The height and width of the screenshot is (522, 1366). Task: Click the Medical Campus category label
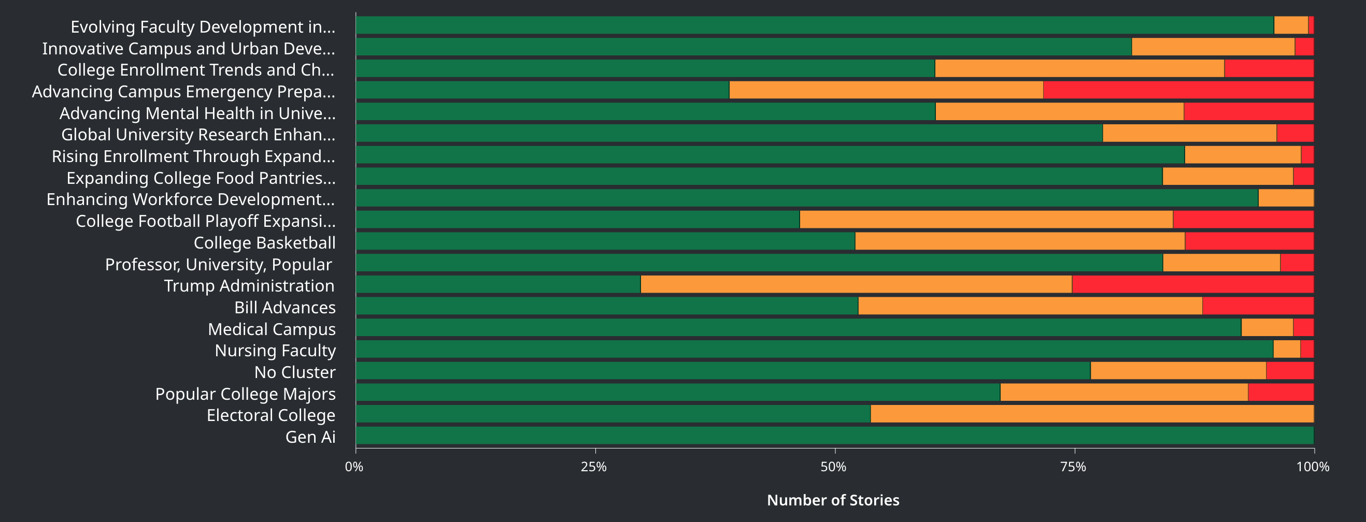click(272, 329)
